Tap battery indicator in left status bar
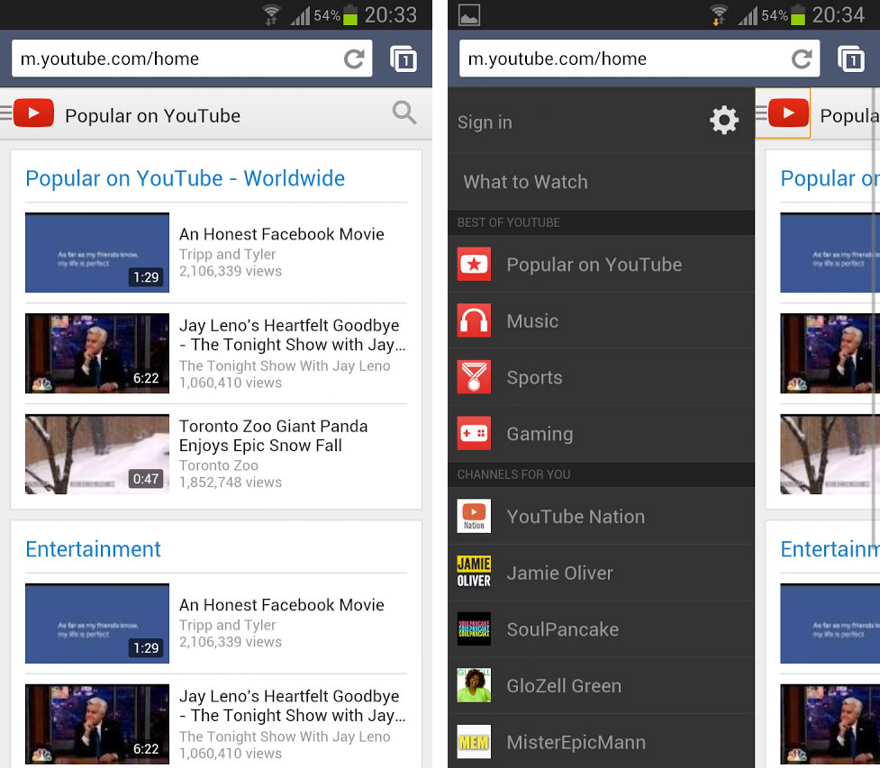This screenshot has height=768, width=880. pyautogui.click(x=350, y=14)
